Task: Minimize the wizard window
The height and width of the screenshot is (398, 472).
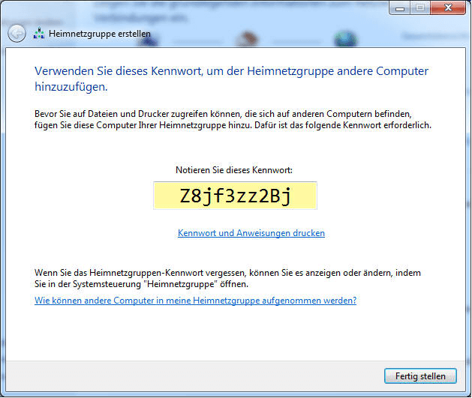Action: [400, 7]
